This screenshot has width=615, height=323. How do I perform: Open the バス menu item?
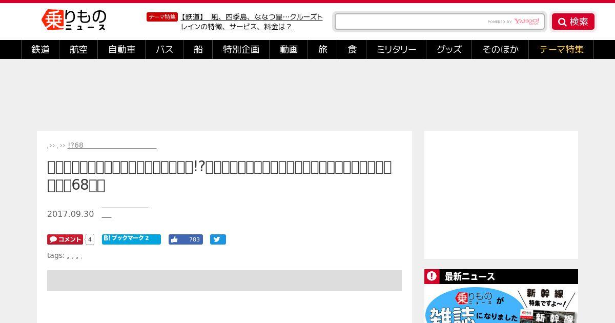point(165,49)
